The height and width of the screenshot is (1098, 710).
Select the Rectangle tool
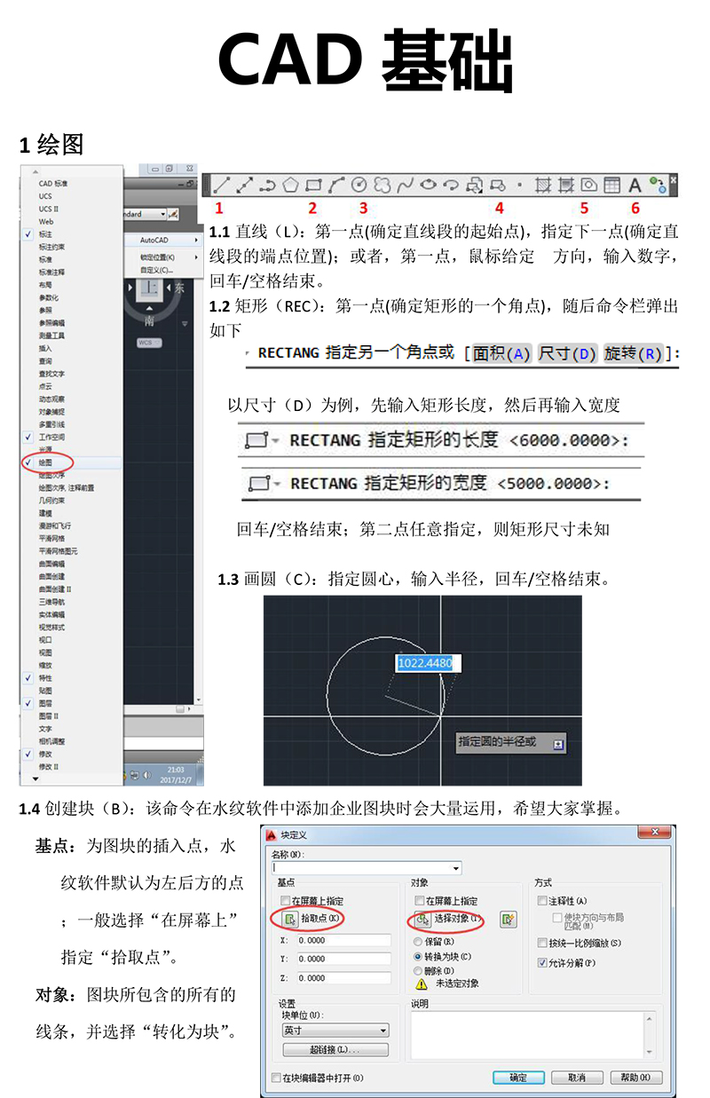(x=312, y=186)
